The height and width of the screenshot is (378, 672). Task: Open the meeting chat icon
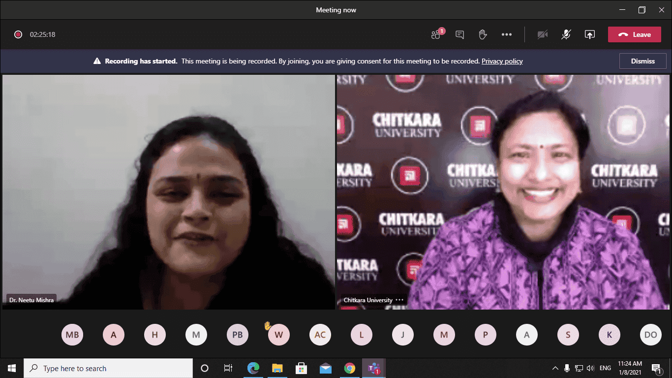coord(460,34)
